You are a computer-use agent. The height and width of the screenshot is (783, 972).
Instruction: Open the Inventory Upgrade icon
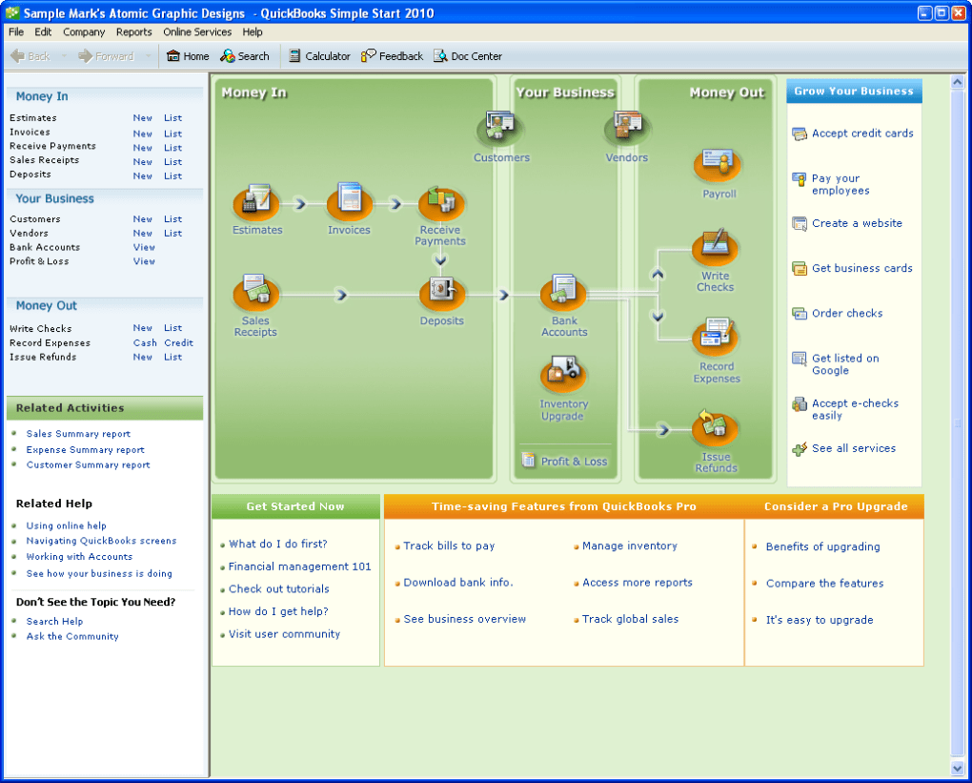click(563, 373)
